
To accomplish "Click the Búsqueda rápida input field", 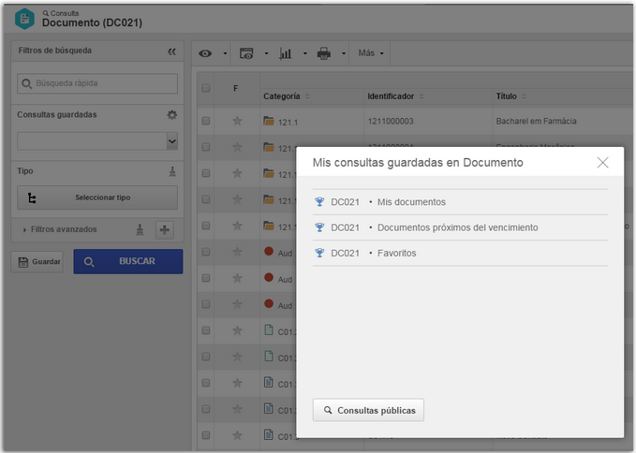I will click(97, 83).
